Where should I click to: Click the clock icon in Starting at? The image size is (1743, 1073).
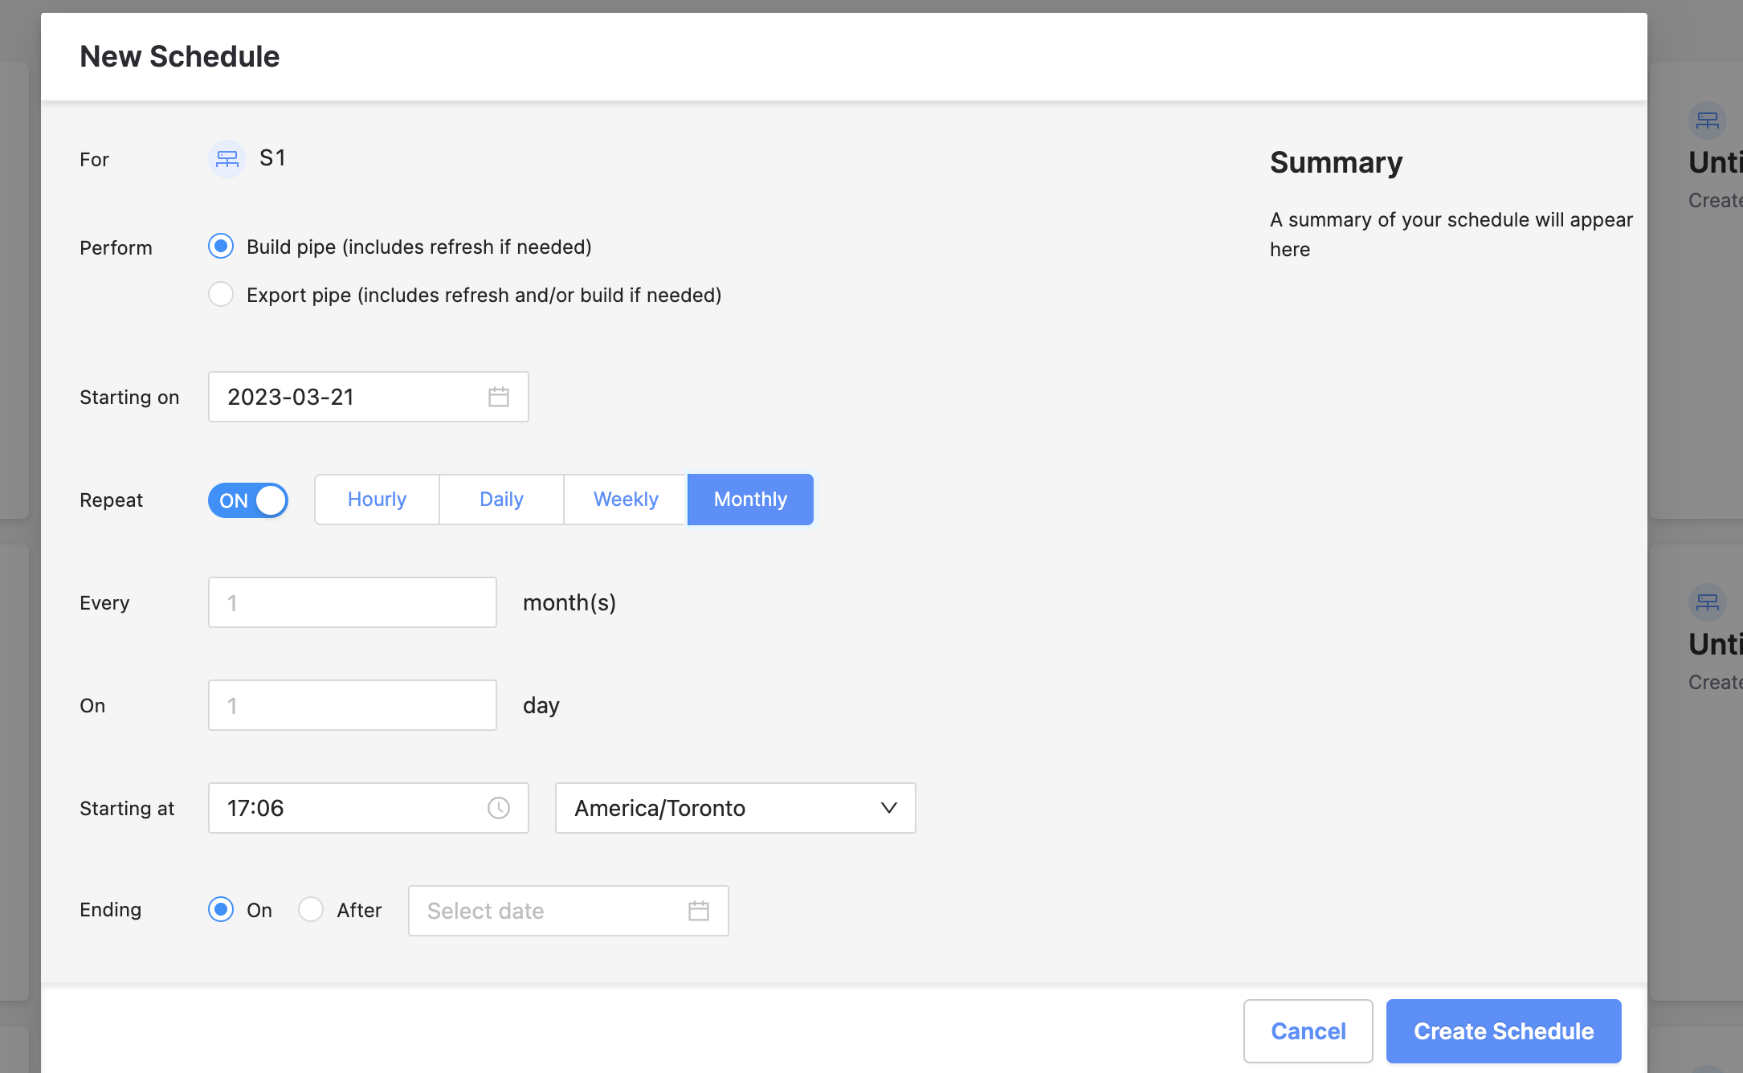(498, 808)
